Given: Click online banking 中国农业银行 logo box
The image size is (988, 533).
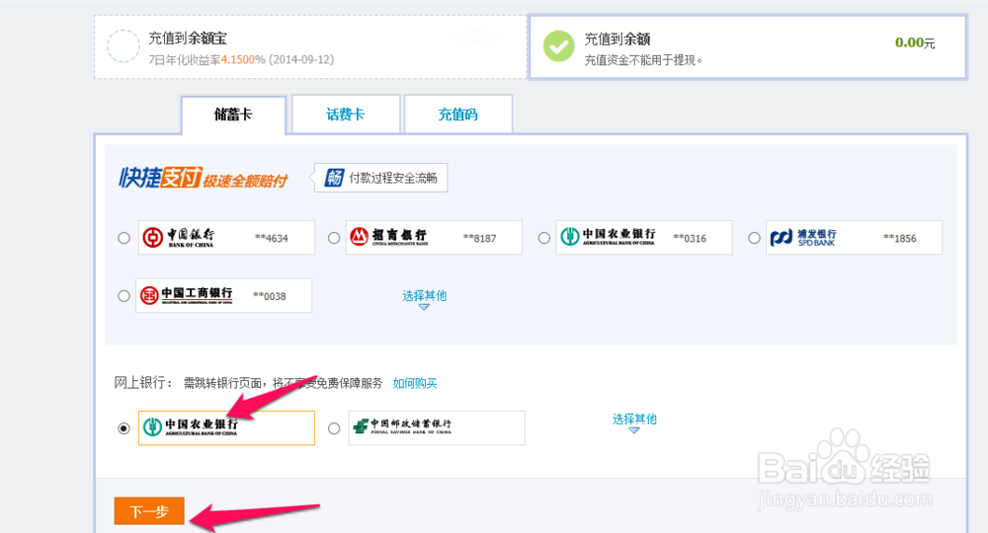Looking at the screenshot, I should 226,428.
